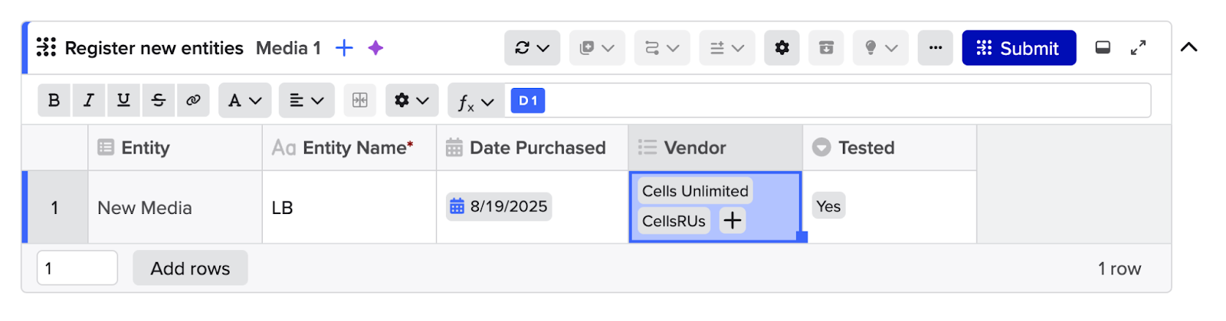Click the blue plus icon beside Media 1
The width and height of the screenshot is (1226, 321).
point(344,48)
